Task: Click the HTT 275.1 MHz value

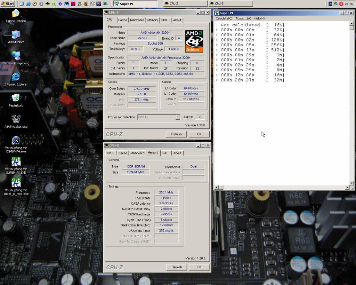Action: (142, 100)
